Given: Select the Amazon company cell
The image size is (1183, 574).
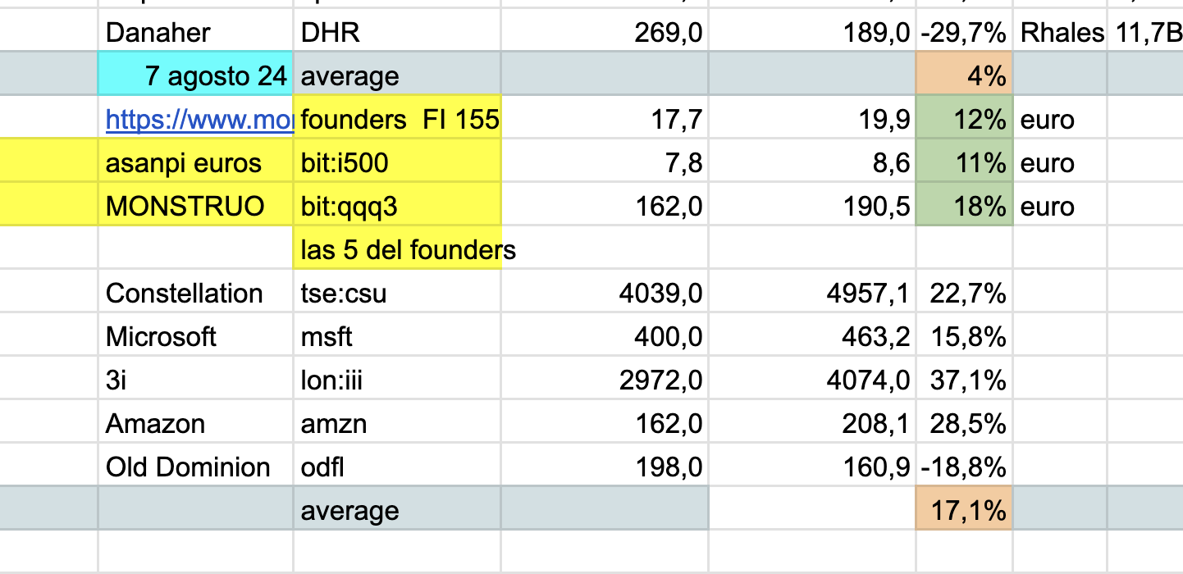Looking at the screenshot, I should coord(196,423).
